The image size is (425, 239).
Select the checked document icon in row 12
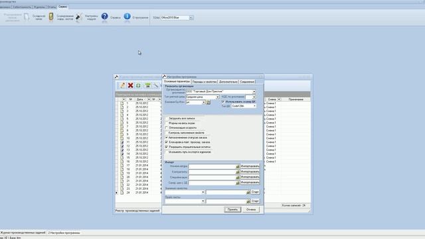[122, 146]
